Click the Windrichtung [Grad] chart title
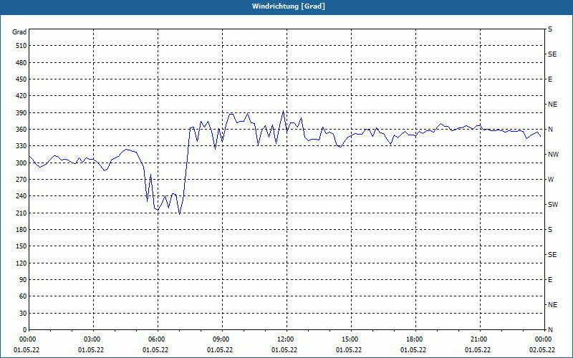The image size is (573, 358). click(x=289, y=6)
